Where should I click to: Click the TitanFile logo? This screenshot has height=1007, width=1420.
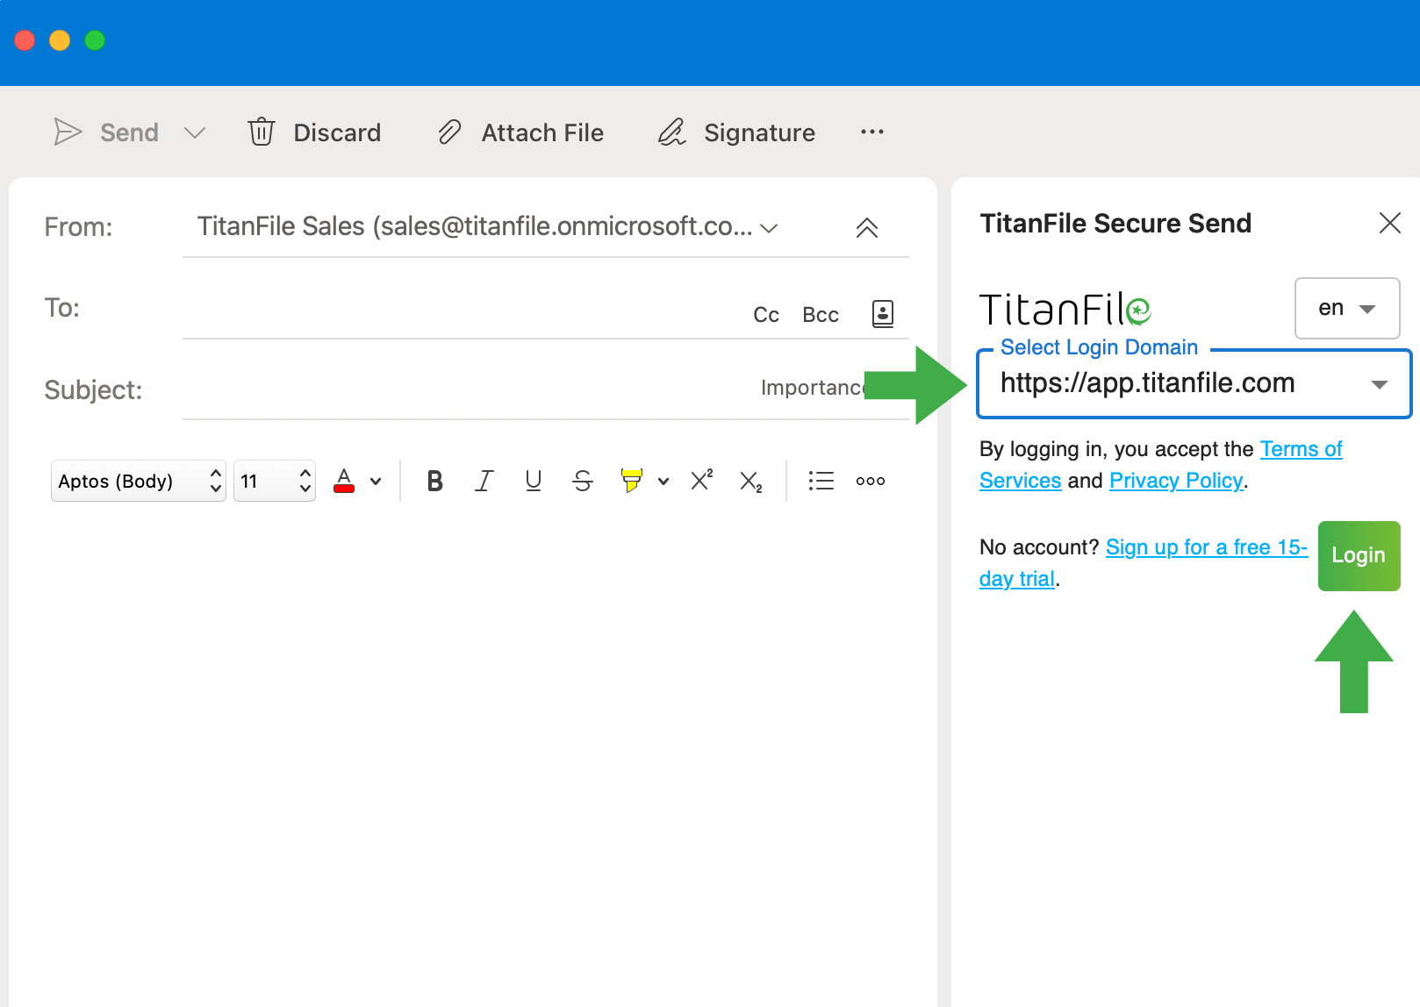tap(1065, 309)
